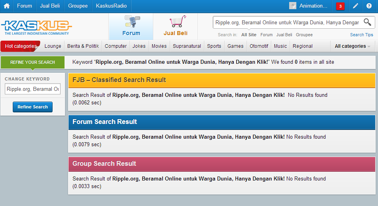The height and width of the screenshot is (206, 378).
Task: Click the Kaskus logo
Action: click(37, 27)
